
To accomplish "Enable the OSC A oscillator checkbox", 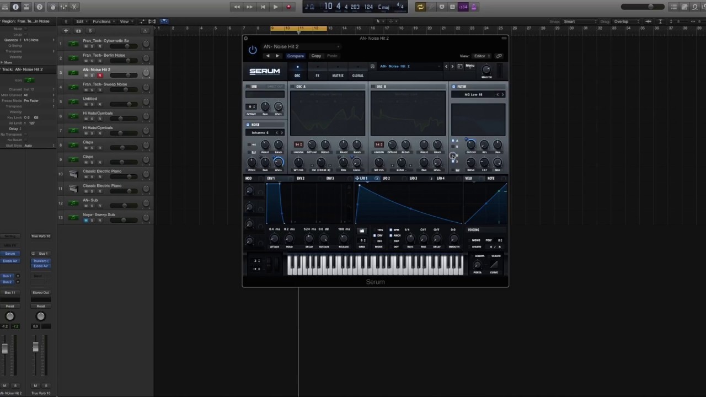I will coord(292,87).
